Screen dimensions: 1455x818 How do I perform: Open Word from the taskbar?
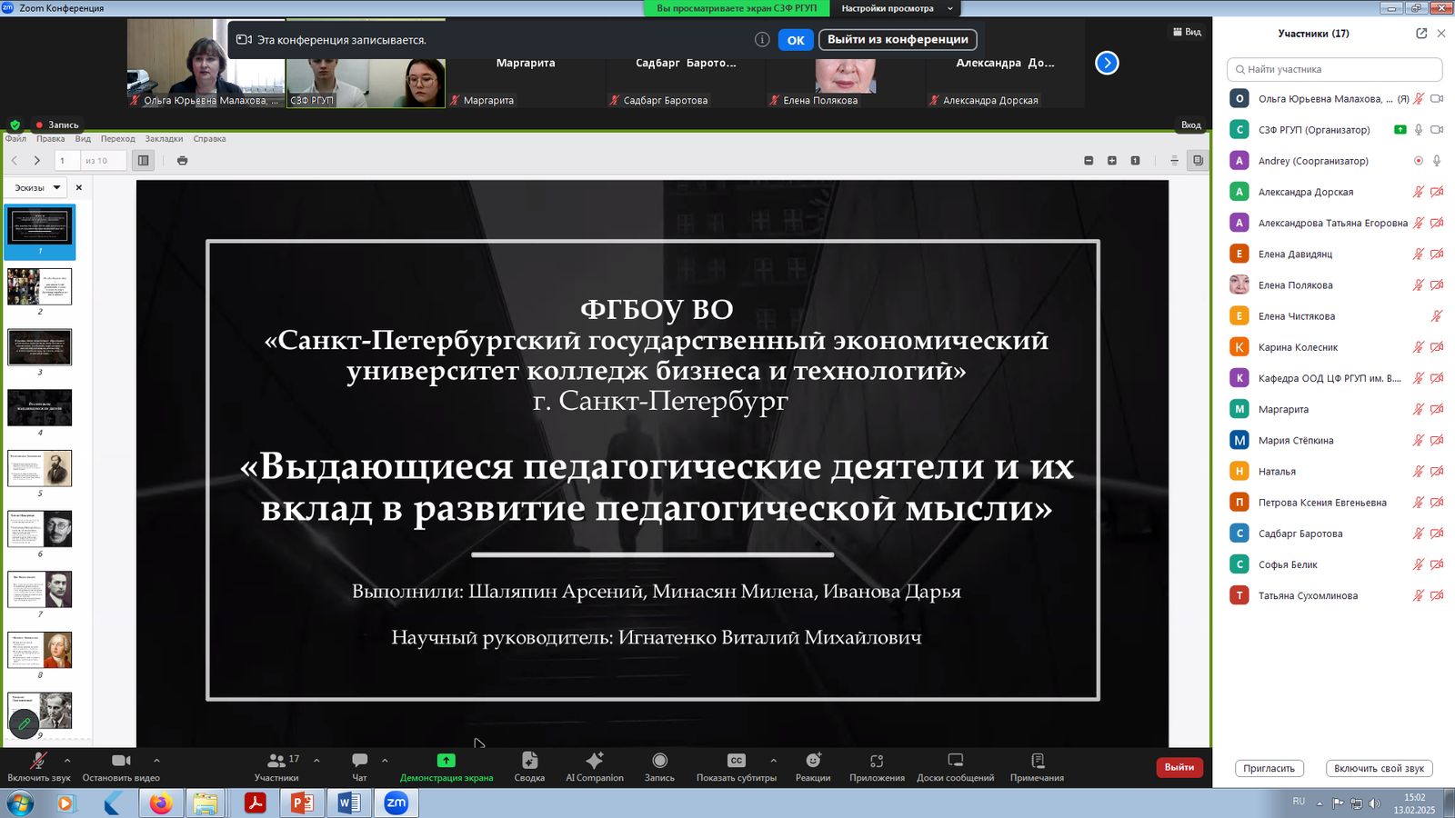pos(349,803)
